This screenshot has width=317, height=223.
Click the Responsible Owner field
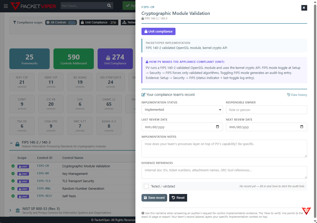coord(266,110)
